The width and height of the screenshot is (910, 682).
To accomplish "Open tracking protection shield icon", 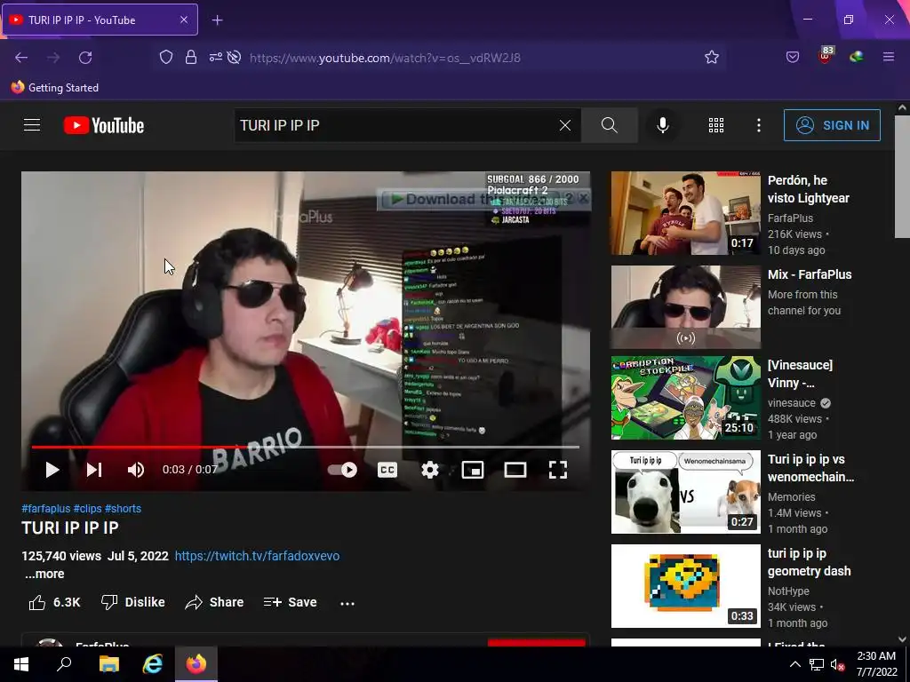I will coord(166,57).
